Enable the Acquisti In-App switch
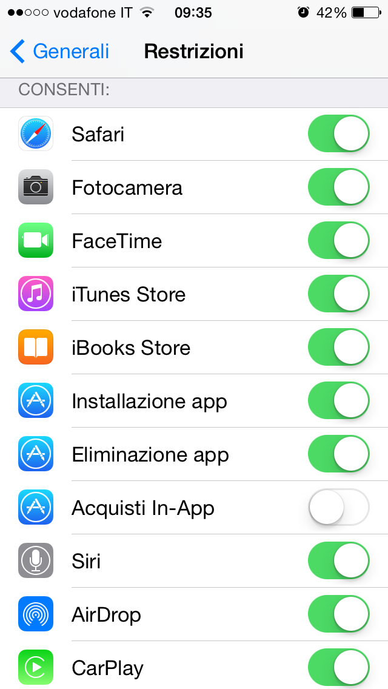The image size is (388, 689). [339, 508]
